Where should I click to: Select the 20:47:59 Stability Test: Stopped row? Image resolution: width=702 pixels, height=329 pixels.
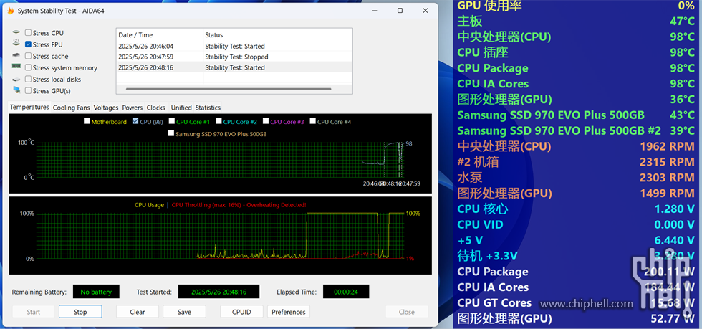pos(234,57)
